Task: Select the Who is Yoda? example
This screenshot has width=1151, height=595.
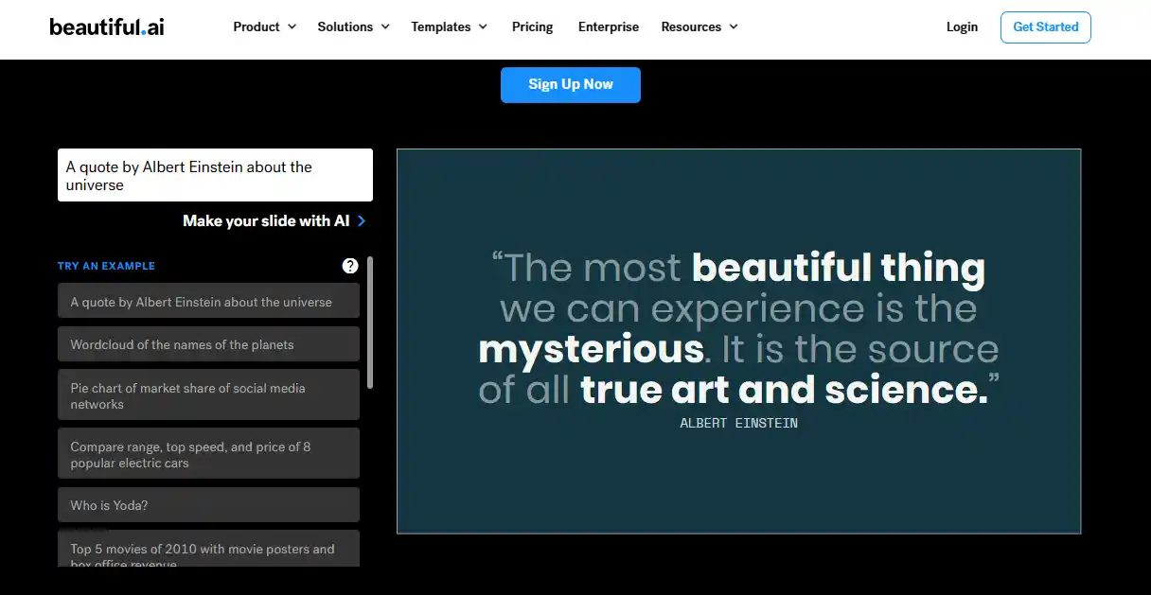Action: [208, 504]
